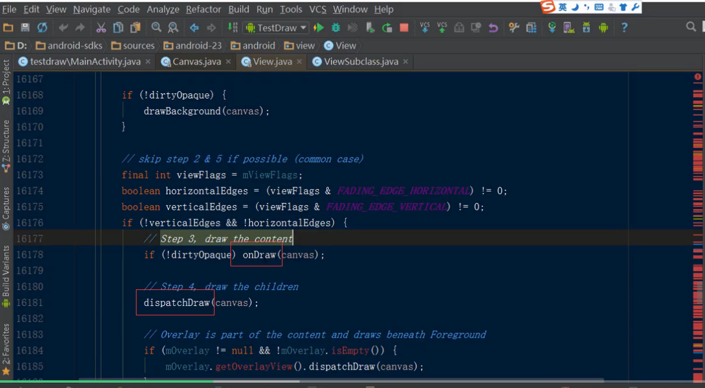Viewport: 705px width, 388px height.
Task: Open the Edit menu
Action: [31, 9]
